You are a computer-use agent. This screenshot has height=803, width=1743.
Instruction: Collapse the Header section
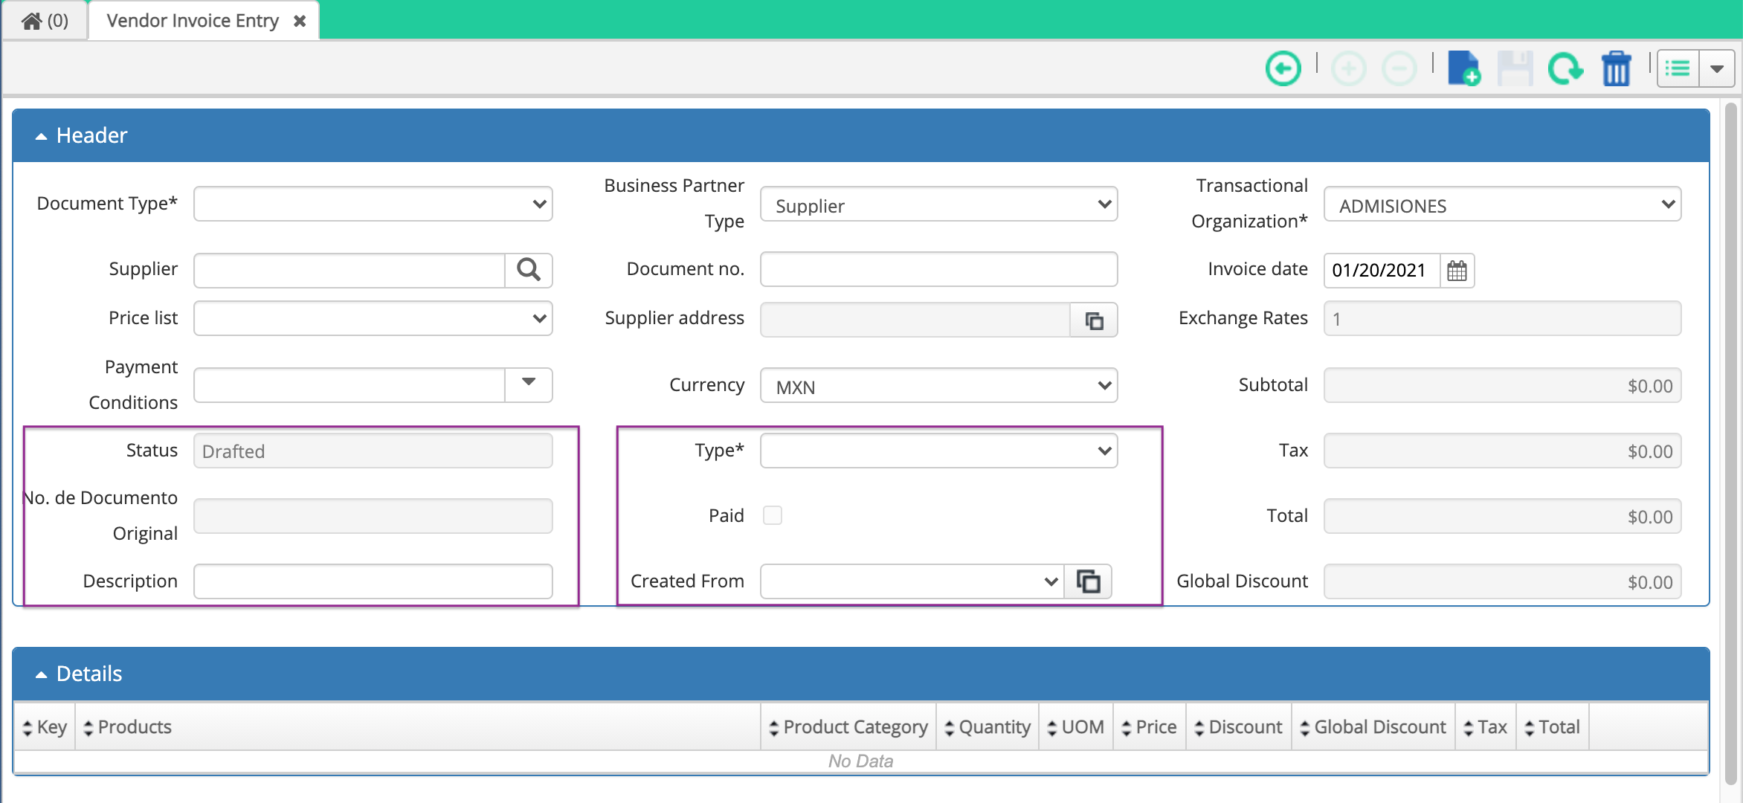click(41, 135)
